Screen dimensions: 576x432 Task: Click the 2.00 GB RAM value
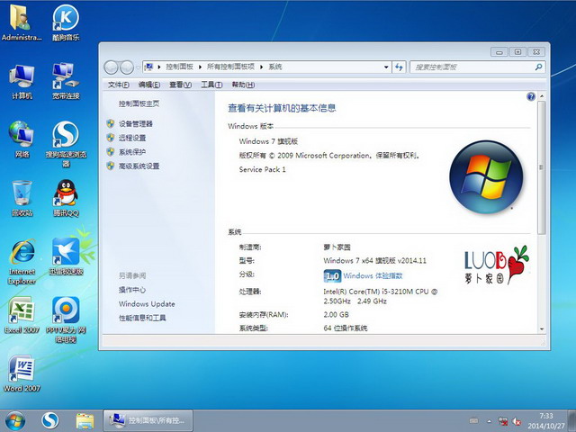point(336,315)
